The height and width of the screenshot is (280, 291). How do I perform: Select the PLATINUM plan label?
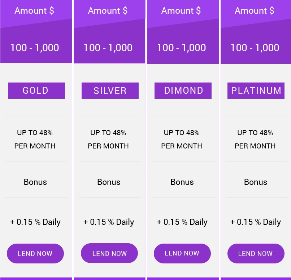[256, 90]
